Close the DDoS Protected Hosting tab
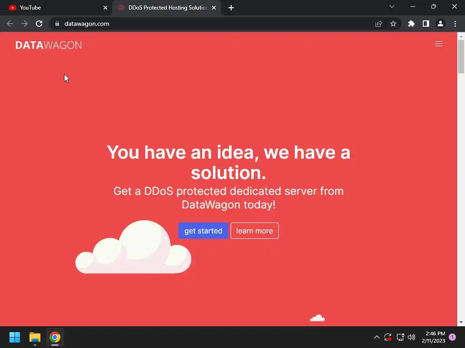465x348 pixels. (x=214, y=8)
